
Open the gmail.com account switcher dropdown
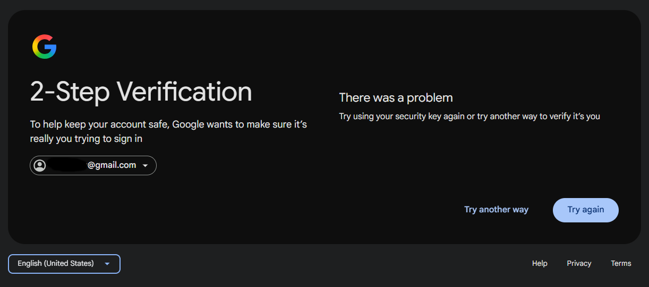pyautogui.click(x=93, y=165)
